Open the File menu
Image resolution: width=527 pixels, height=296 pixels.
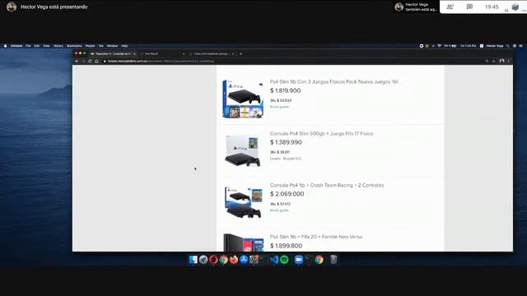[x=28, y=46]
